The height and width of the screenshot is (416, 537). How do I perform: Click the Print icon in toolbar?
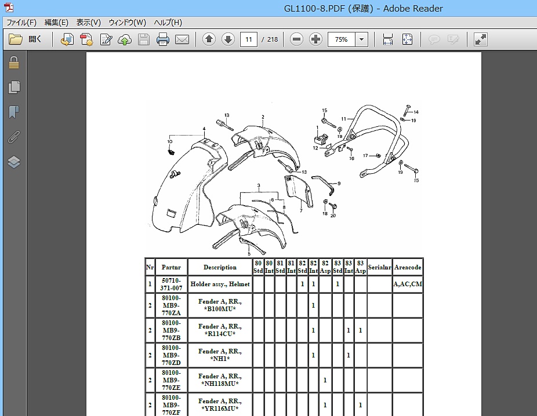pos(163,39)
